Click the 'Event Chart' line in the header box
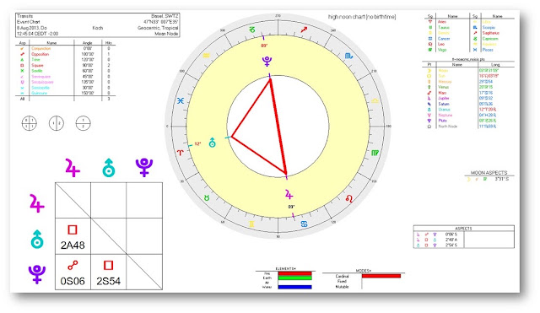The height and width of the screenshot is (313, 540). pyautogui.click(x=29, y=22)
